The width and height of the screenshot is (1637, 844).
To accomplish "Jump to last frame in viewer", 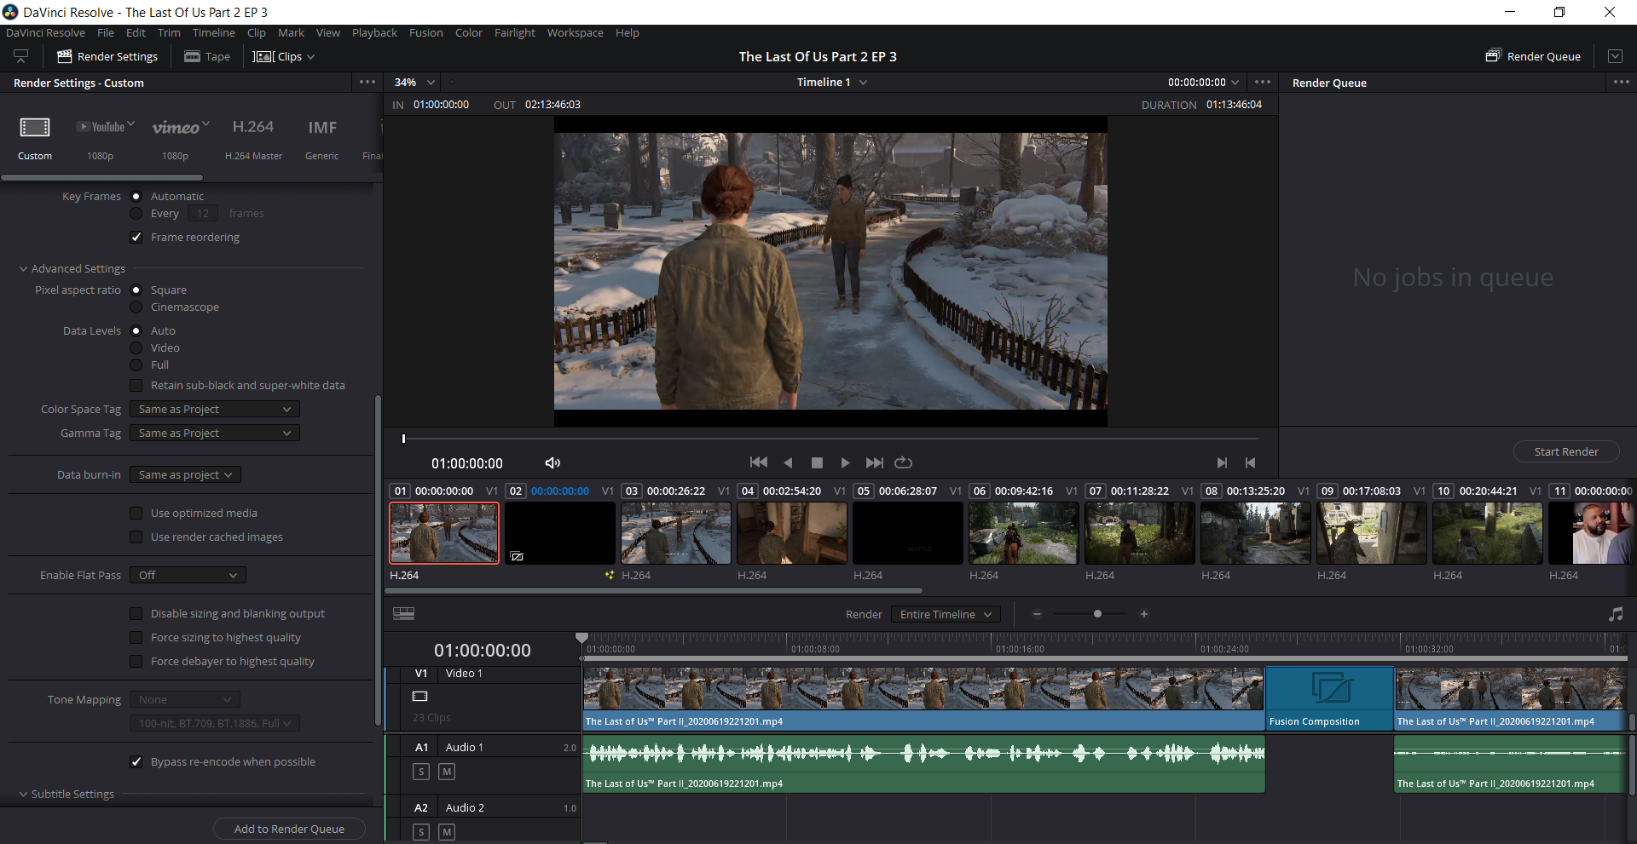I will (874, 462).
